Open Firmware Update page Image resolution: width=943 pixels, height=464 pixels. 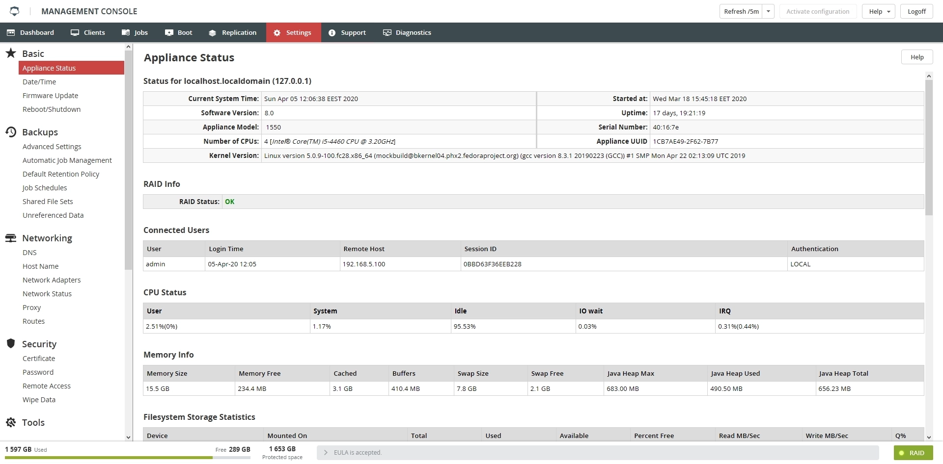[x=50, y=96]
